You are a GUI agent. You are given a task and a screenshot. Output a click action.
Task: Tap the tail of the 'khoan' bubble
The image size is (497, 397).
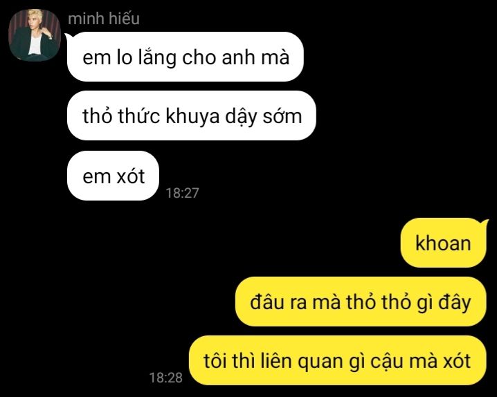(484, 223)
